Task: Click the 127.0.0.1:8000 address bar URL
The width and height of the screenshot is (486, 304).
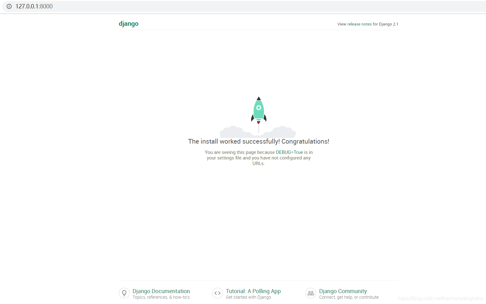Action: click(x=34, y=6)
